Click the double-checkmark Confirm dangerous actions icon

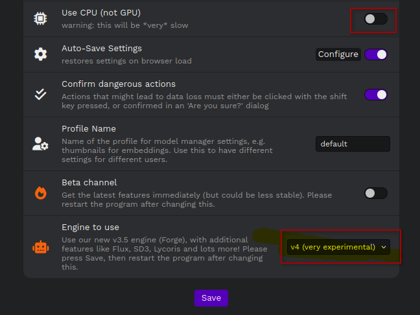[40, 94]
